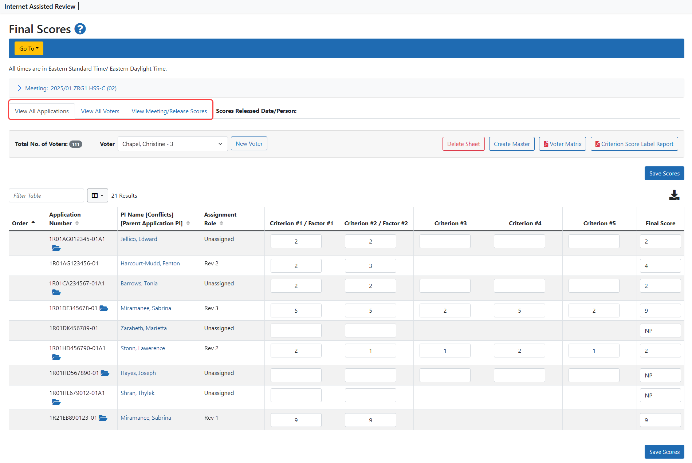The height and width of the screenshot is (463, 692).
Task: Click application number 1R01AG123456-01
Action: 74,264
